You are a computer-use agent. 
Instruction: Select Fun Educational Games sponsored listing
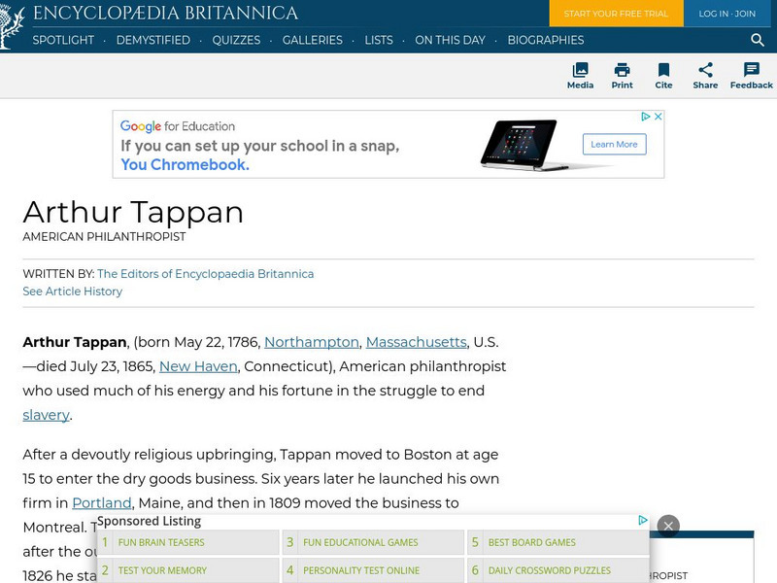[374, 542]
